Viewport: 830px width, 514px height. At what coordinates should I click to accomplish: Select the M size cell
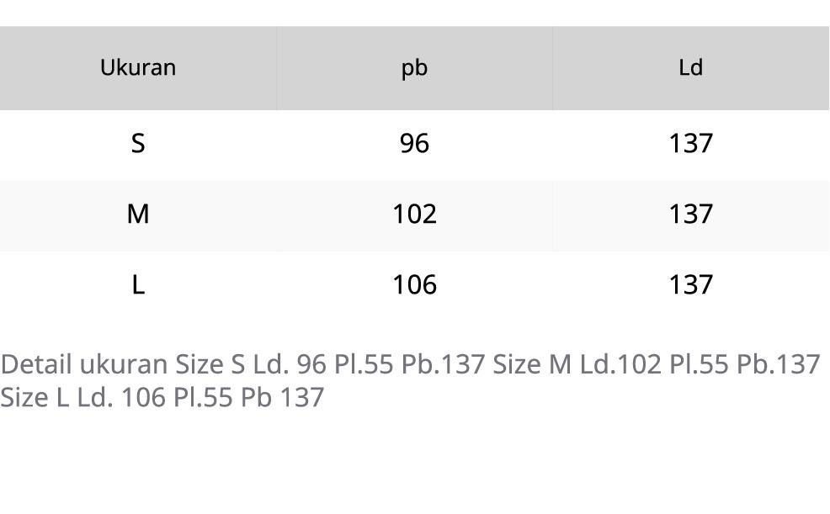pyautogui.click(x=138, y=215)
